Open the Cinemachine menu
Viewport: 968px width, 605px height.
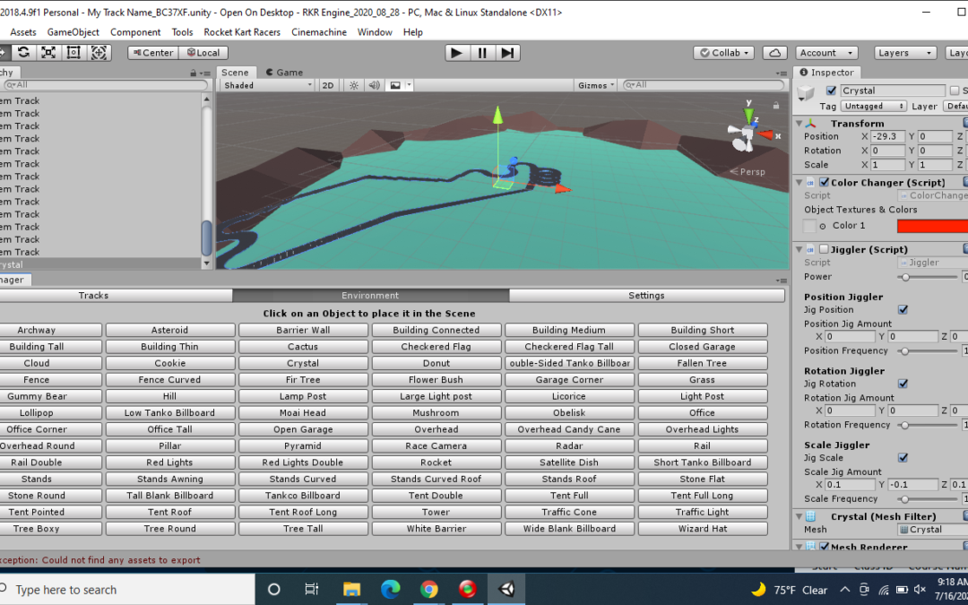318,32
